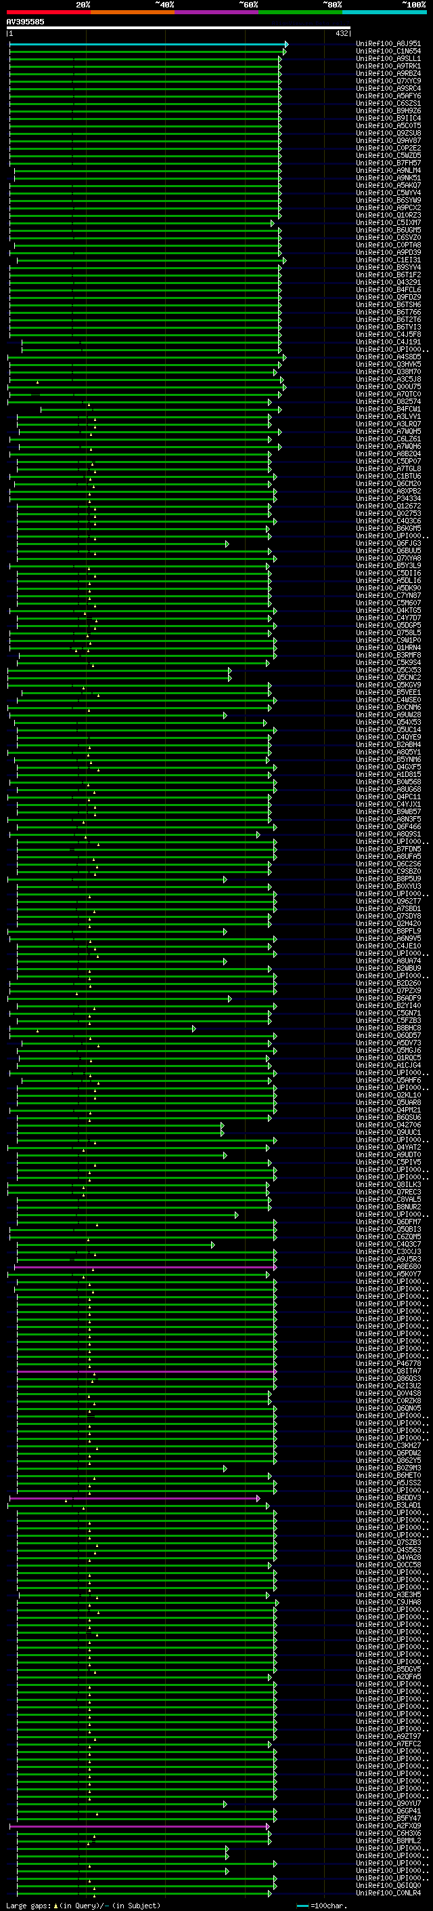Screen dimensions: 433x1911
Task: Select hit label UniRef100_C5IXM7
Action: coord(388,222)
